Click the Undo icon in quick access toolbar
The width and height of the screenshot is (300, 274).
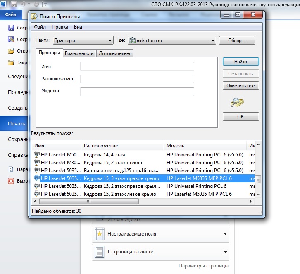coord(23,4)
